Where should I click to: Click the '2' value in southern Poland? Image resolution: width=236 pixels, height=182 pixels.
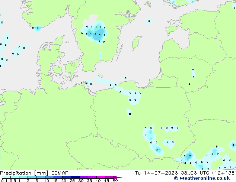(157, 150)
